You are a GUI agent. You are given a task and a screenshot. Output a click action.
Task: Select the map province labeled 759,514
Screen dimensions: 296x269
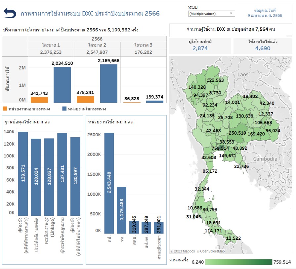220,148
